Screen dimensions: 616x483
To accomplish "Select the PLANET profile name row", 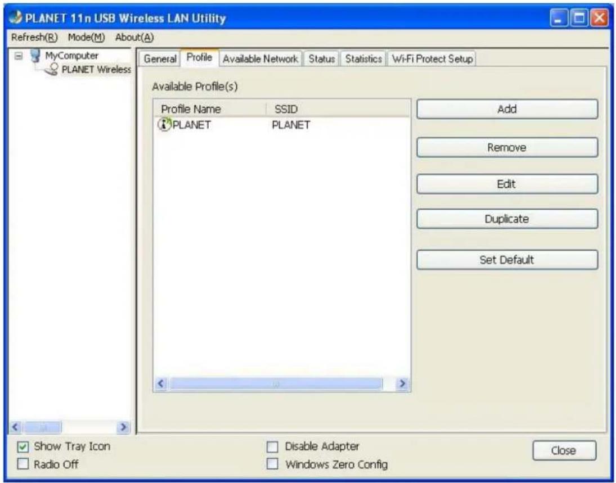I will click(x=192, y=125).
